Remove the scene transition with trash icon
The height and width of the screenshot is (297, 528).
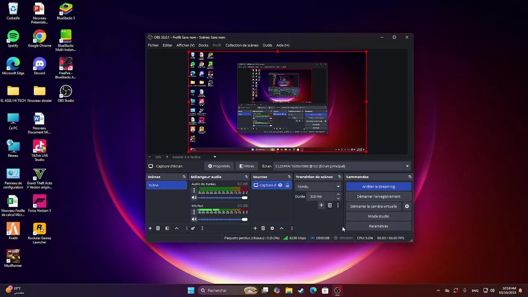330,205
